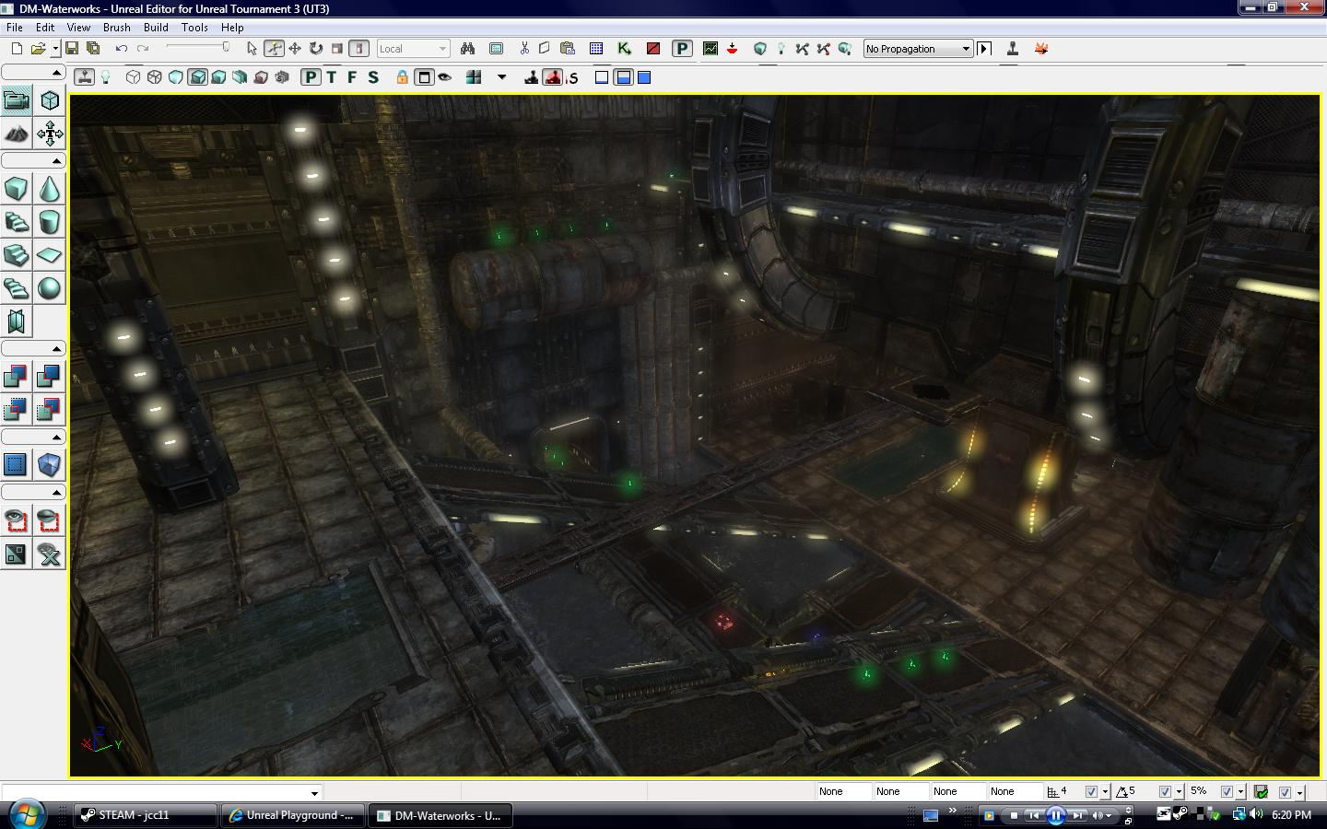Toggle the rotation grid checkbox

[1167, 791]
